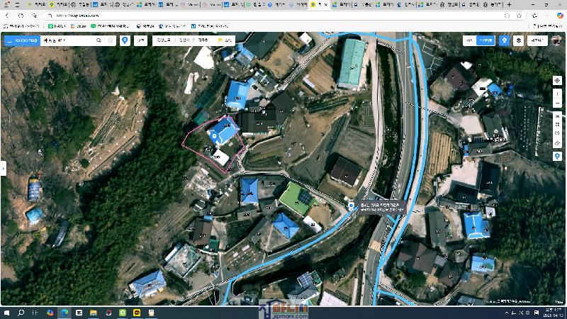567x319 pixels.
Task: Open the Windows Start menu
Action: (x=6, y=313)
